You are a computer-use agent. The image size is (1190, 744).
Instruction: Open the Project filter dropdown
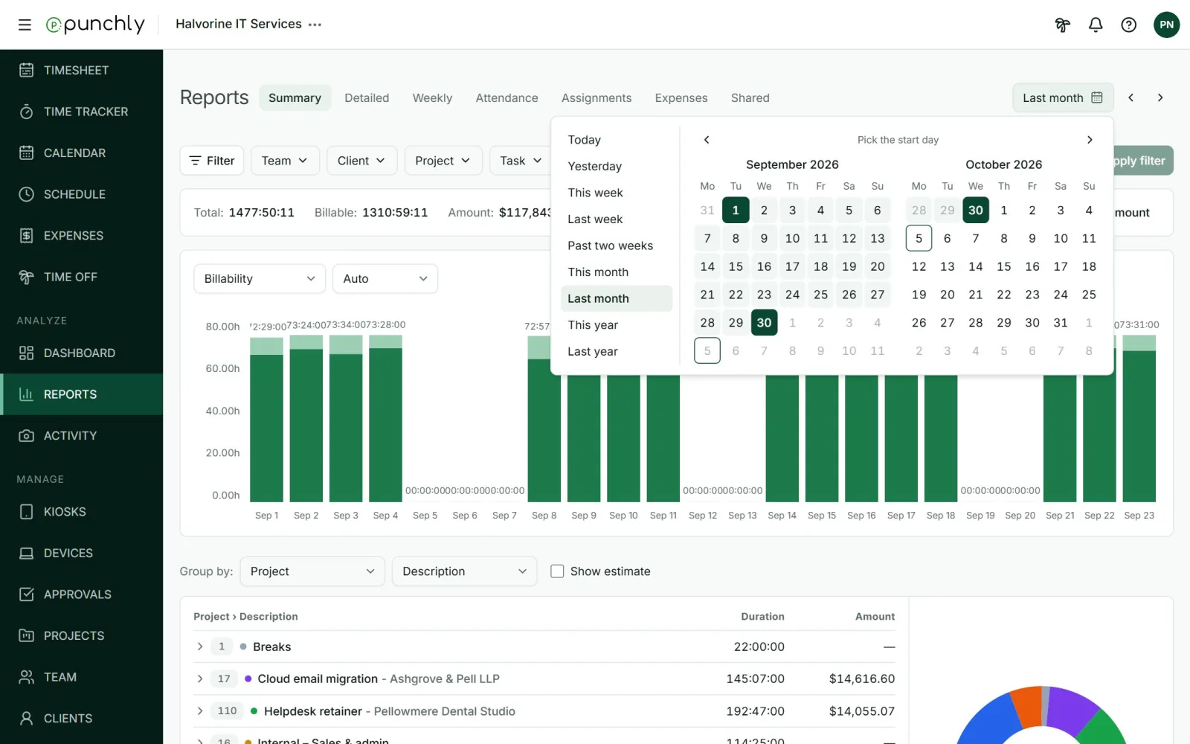click(x=443, y=161)
